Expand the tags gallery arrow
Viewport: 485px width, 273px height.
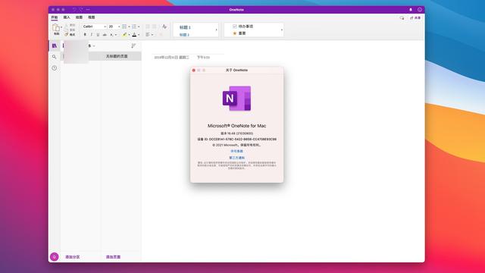click(x=281, y=30)
